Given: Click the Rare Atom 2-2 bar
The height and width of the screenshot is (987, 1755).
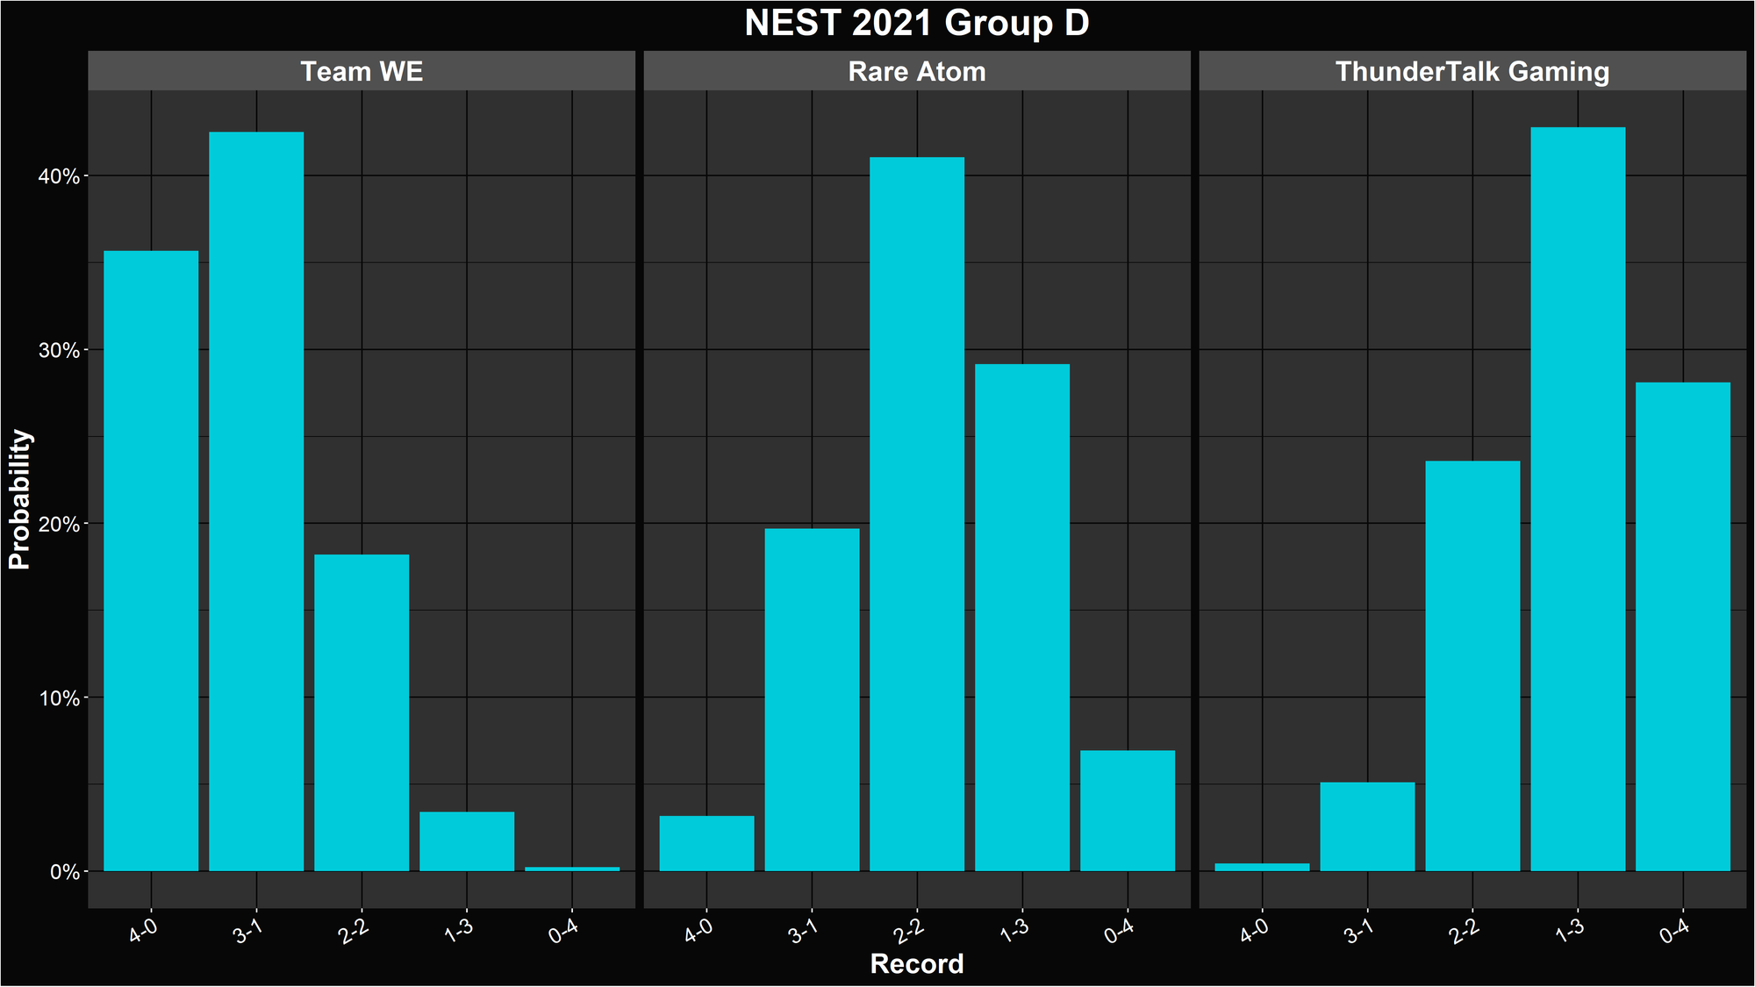Looking at the screenshot, I should pyautogui.click(x=917, y=514).
